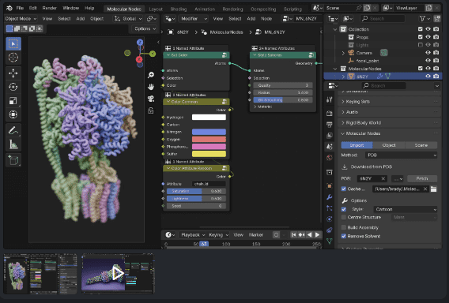Open the Method PDB dropdown

click(x=402, y=155)
